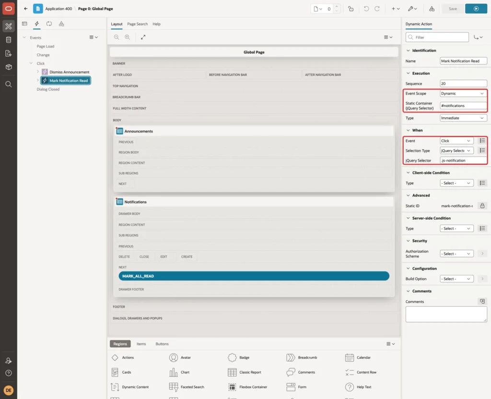Viewport: 491px width, 399px height.
Task: Collapse the Security section
Action: pos(408,241)
